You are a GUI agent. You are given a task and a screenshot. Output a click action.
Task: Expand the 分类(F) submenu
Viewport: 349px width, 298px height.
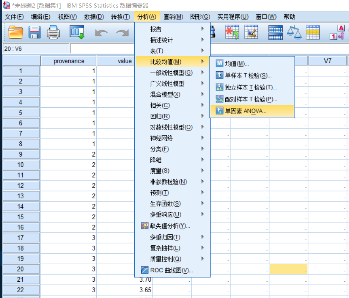click(x=173, y=149)
